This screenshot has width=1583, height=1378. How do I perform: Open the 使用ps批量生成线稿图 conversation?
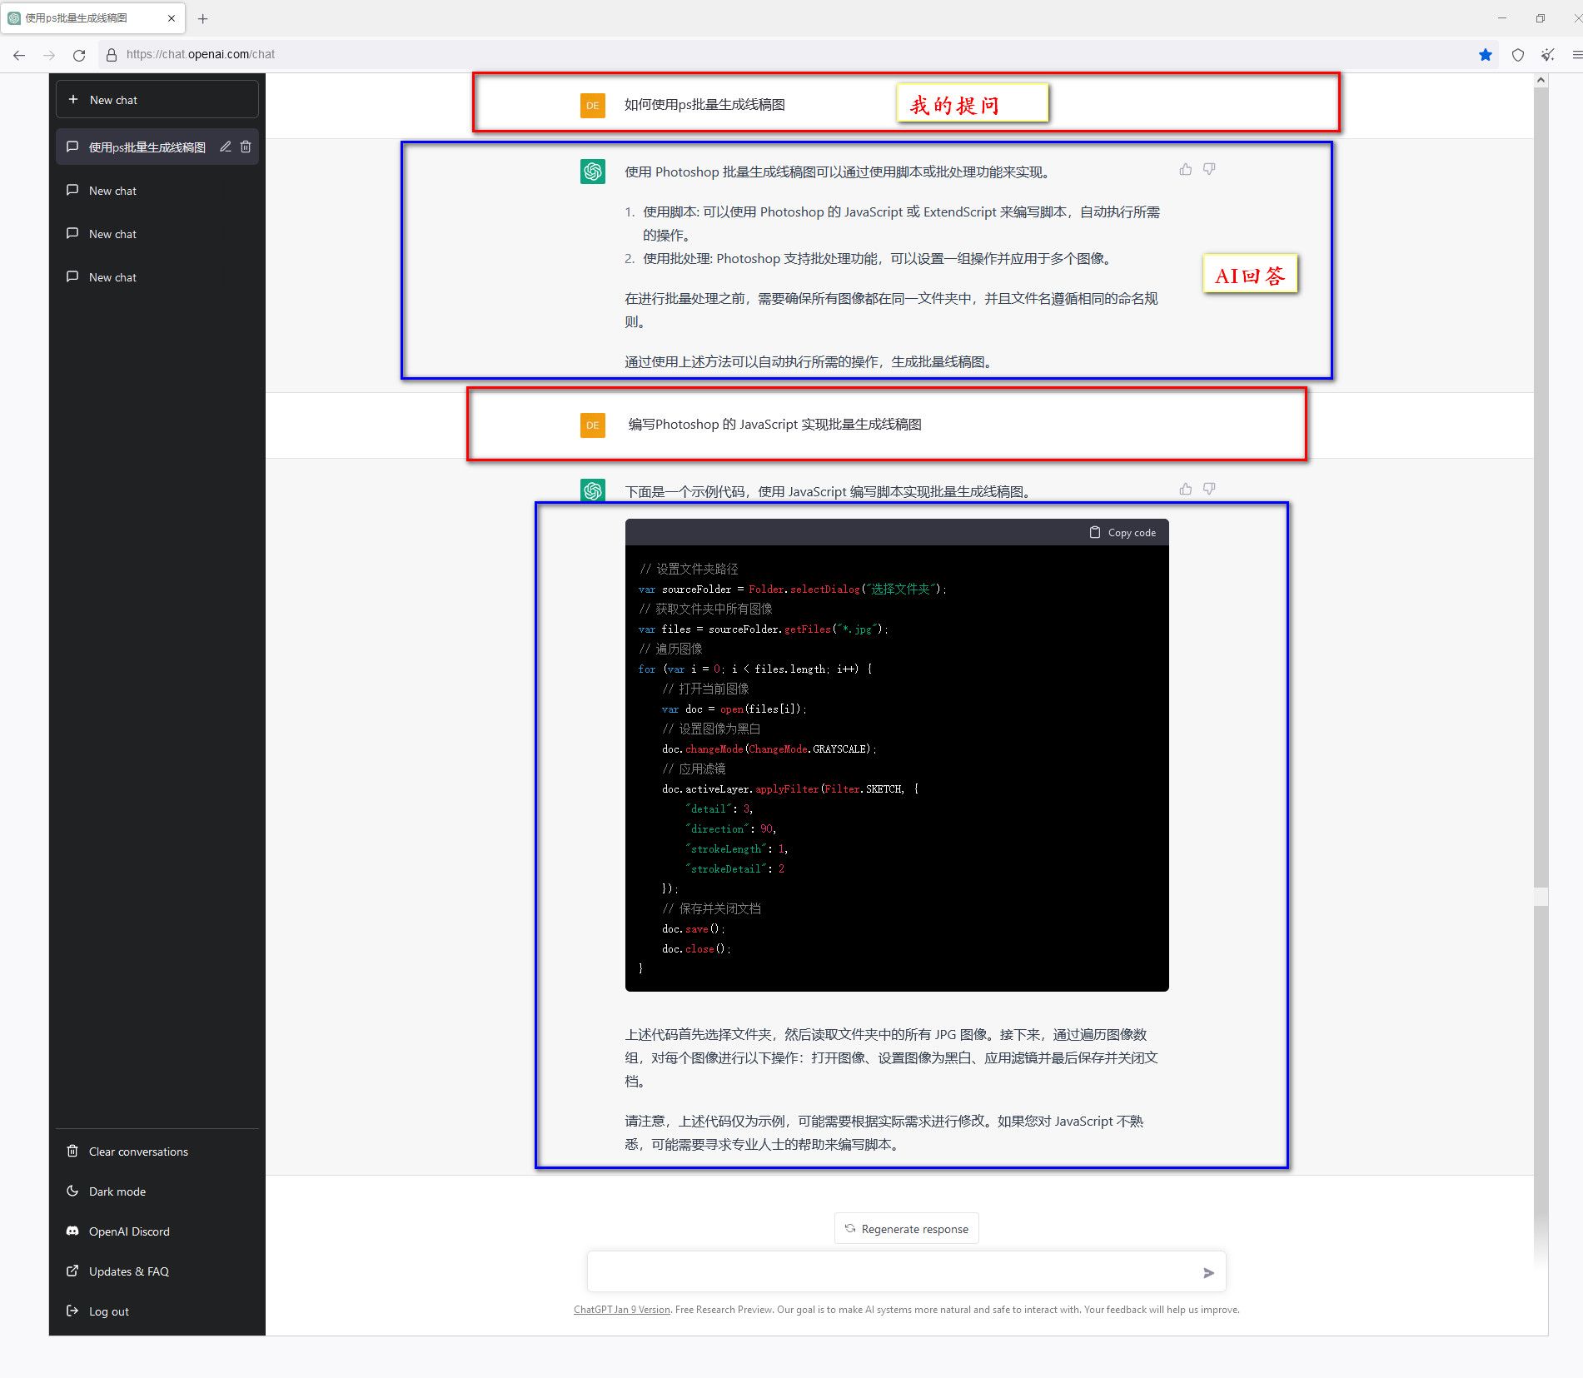(x=157, y=147)
